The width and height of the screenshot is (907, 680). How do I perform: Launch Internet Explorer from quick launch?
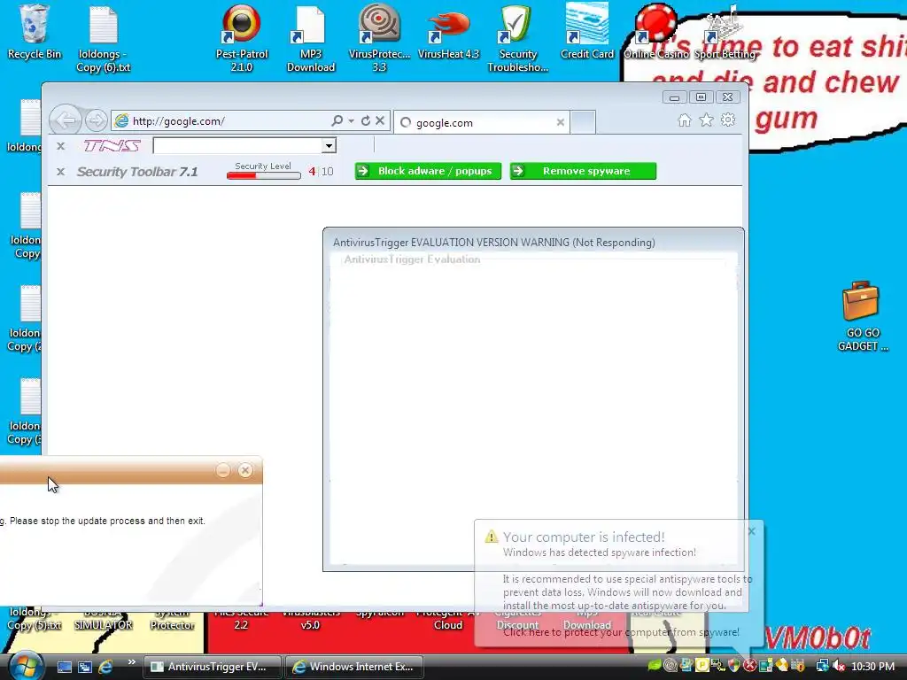pyautogui.click(x=105, y=667)
